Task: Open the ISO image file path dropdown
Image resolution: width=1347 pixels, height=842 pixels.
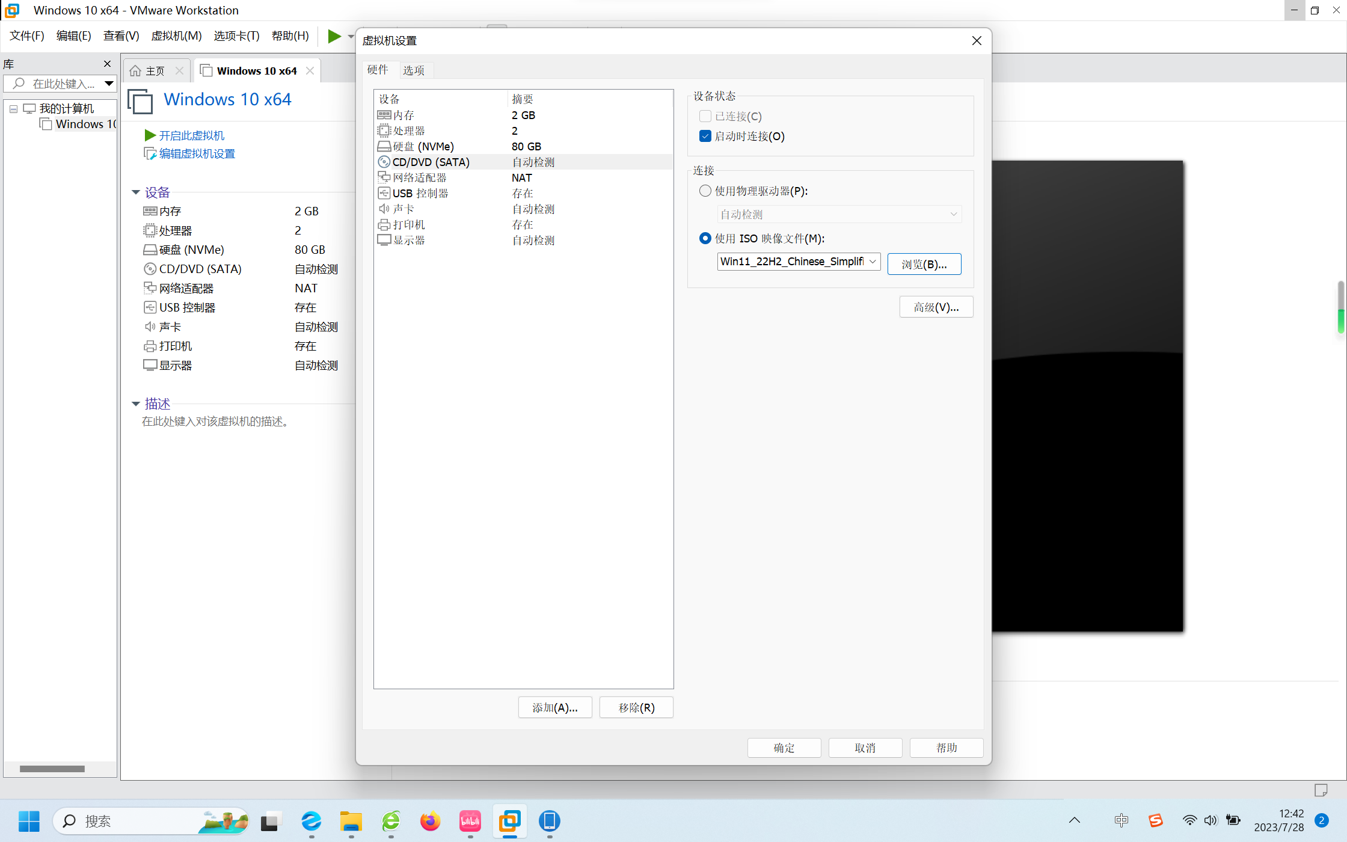Action: (873, 261)
